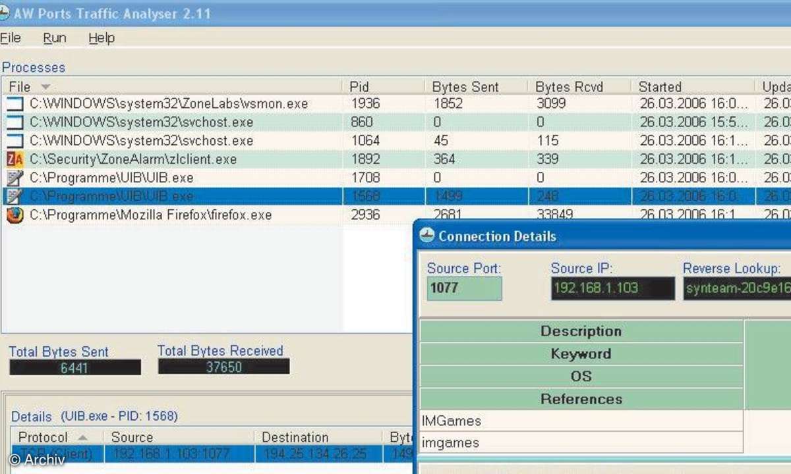Click the Source IP field 192.168.1.103
The height and width of the screenshot is (474, 791).
coord(613,288)
